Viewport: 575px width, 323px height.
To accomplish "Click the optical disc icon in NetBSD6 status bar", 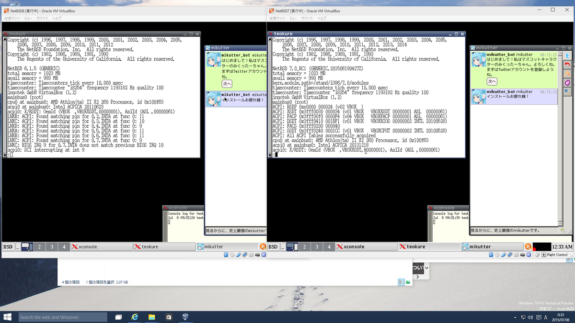I will point(232,255).
